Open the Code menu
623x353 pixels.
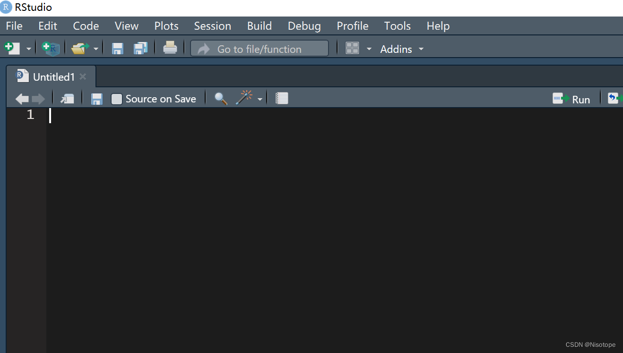click(x=86, y=26)
